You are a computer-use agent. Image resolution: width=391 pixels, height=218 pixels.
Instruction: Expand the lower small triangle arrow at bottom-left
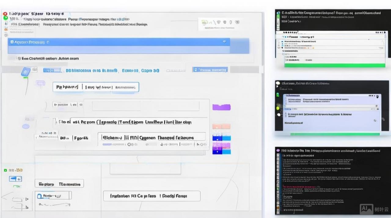(27, 207)
